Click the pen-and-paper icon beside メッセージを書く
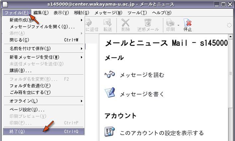 click(110, 93)
